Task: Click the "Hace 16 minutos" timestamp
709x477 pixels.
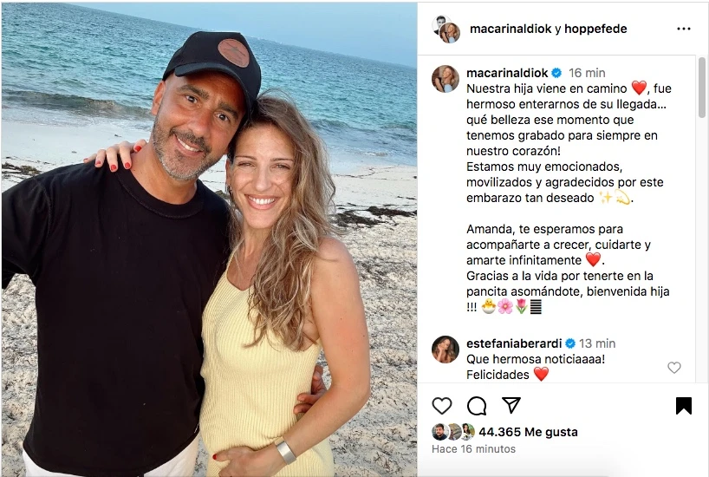Action: [x=473, y=449]
